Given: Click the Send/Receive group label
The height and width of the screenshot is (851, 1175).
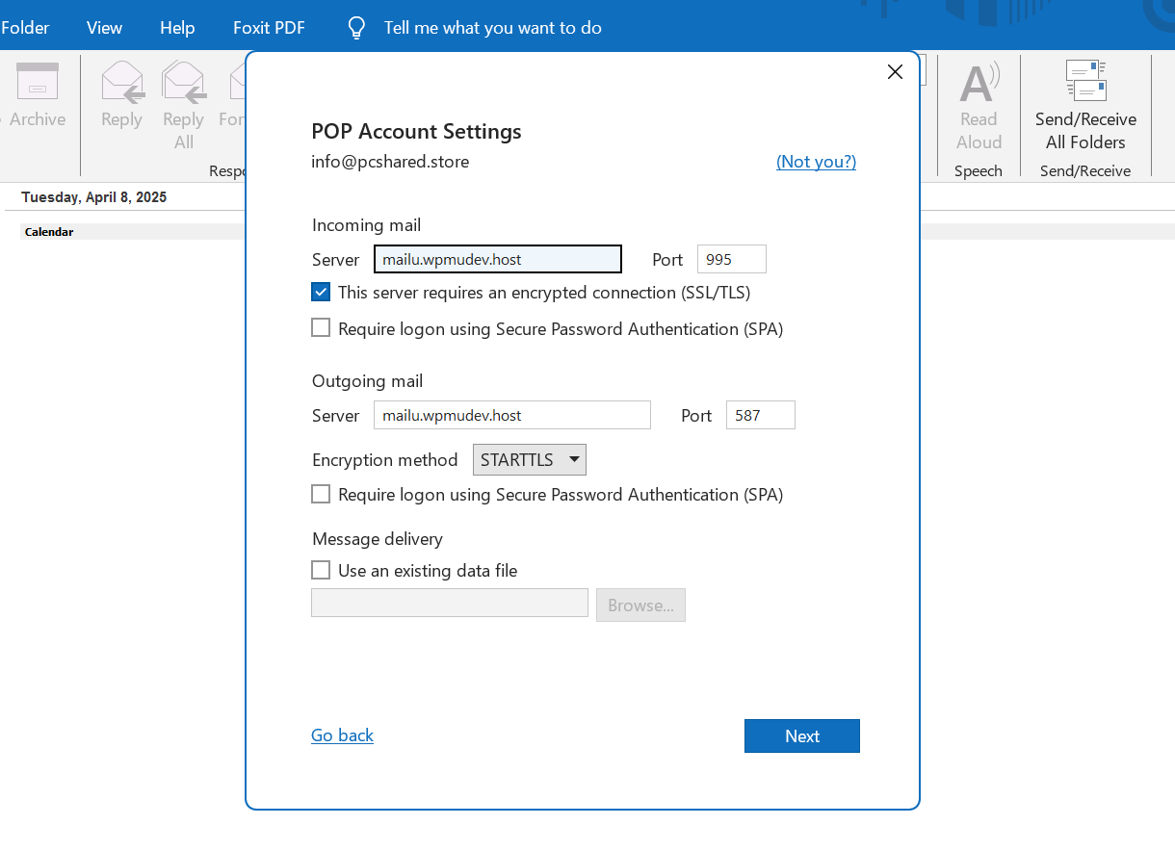Looking at the screenshot, I should (1085, 170).
